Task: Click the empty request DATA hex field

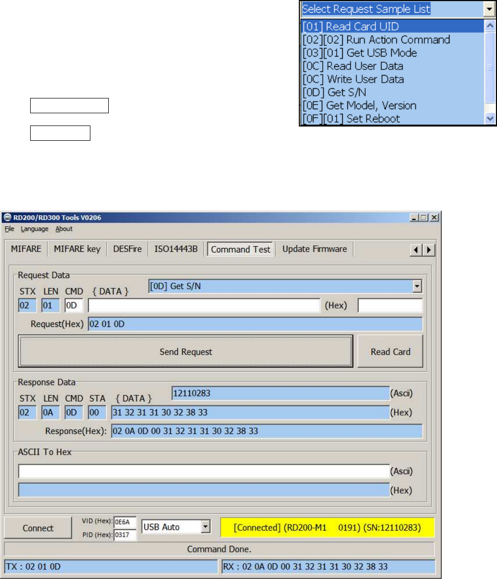Action: (x=204, y=306)
